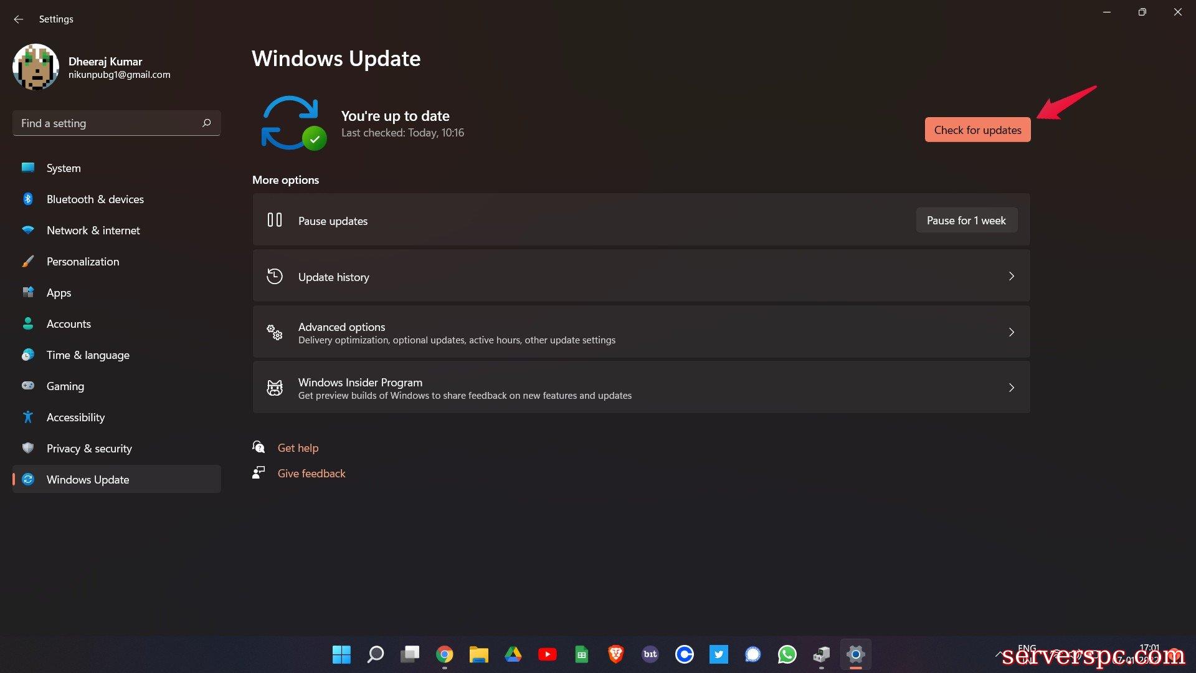The width and height of the screenshot is (1196, 673).
Task: Click the Pause updates icon
Action: point(275,220)
